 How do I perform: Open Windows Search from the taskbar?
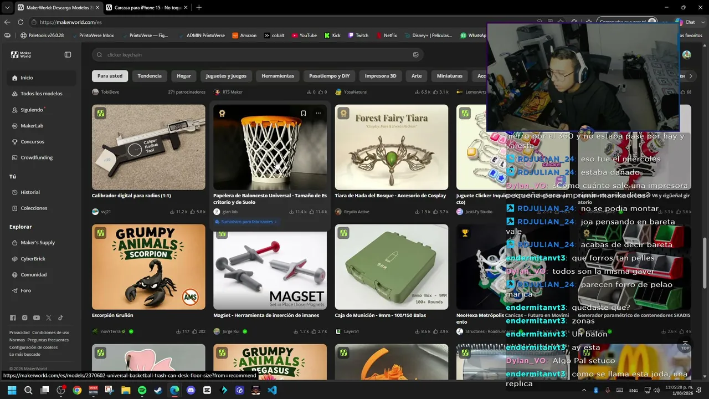pos(28,390)
